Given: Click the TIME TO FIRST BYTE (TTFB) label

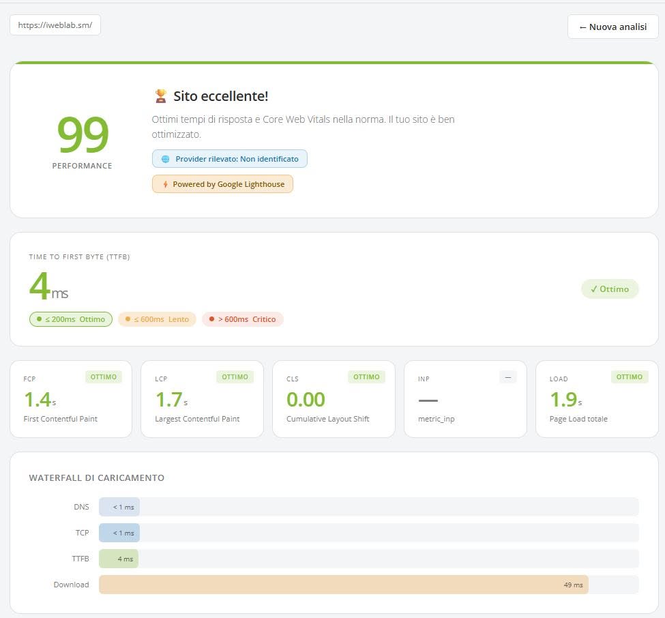Looking at the screenshot, I should tap(79, 256).
